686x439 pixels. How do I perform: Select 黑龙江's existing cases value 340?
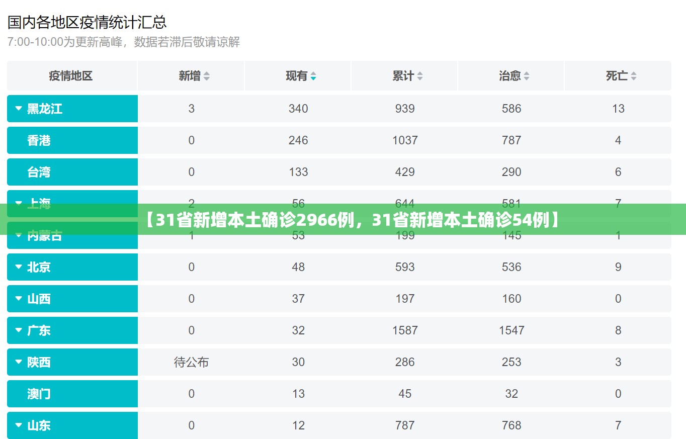click(298, 109)
